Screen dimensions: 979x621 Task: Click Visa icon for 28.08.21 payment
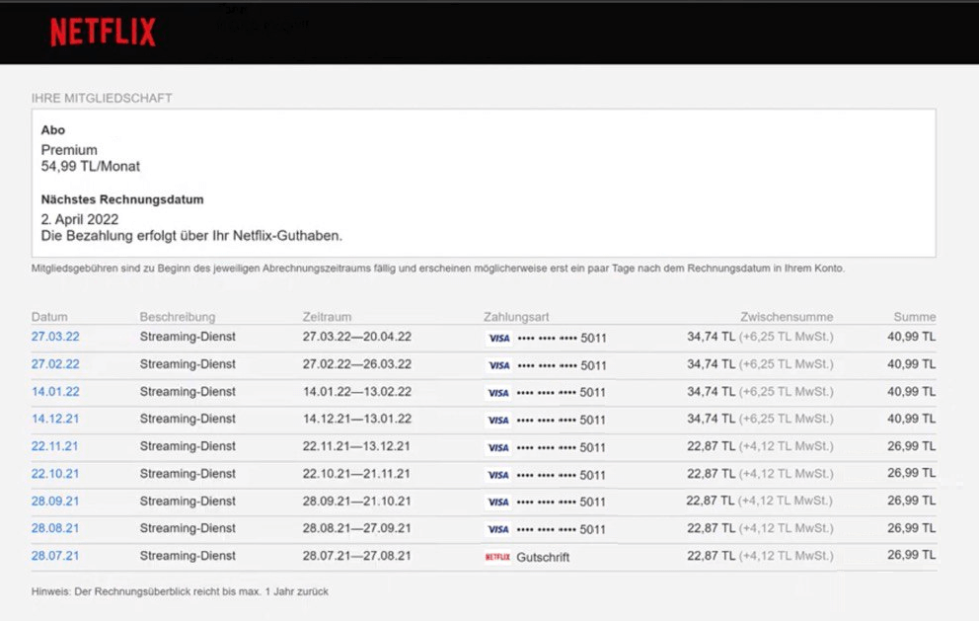coord(498,529)
